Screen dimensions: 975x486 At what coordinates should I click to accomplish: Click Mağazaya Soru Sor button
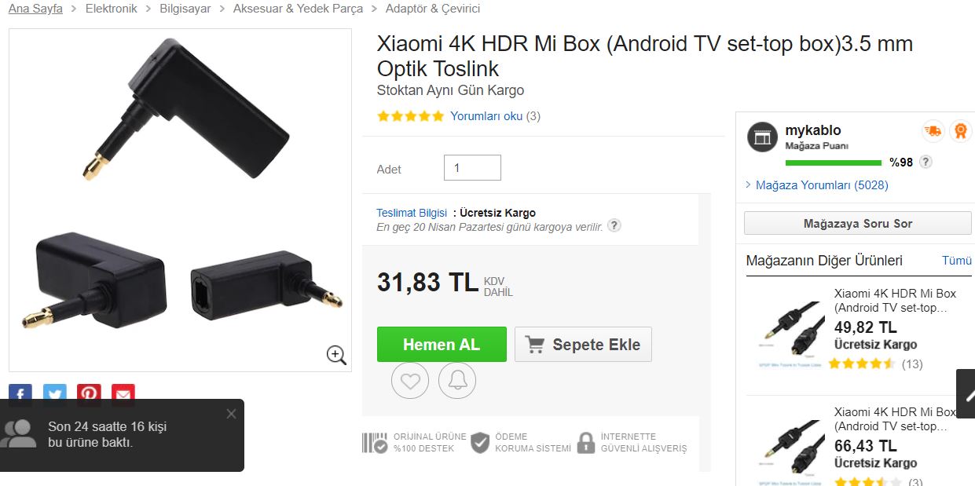(x=858, y=223)
